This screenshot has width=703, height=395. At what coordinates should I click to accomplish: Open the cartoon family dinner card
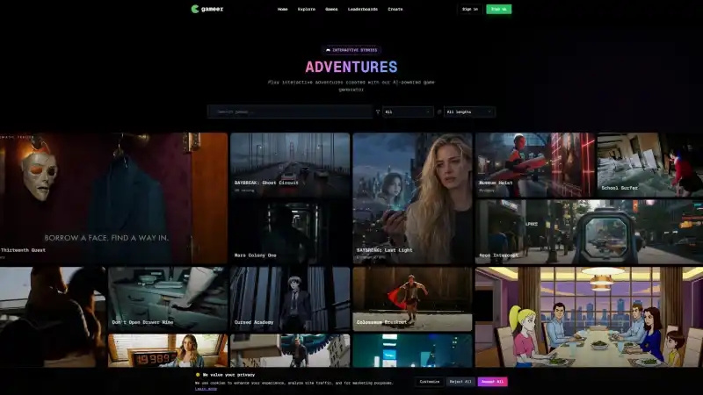click(x=589, y=317)
